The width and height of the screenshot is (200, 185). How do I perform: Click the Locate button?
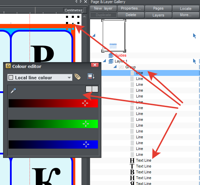[186, 9]
